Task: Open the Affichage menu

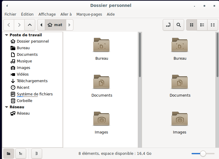Action: pyautogui.click(x=47, y=14)
